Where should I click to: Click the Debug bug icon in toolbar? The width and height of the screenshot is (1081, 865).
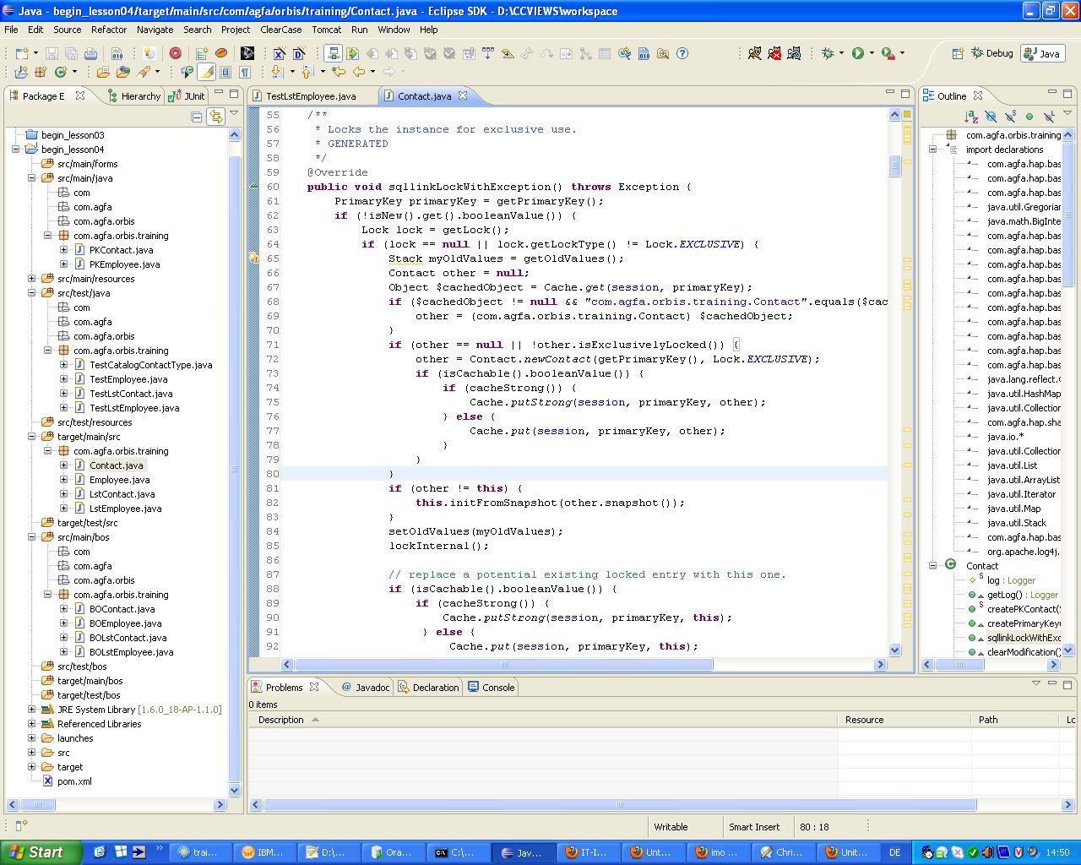[828, 53]
